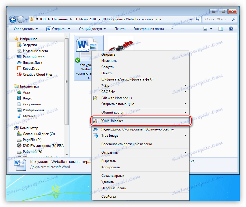Select Компьютер node in navigation pane
The height and width of the screenshot is (207, 246).
pos(29,128)
